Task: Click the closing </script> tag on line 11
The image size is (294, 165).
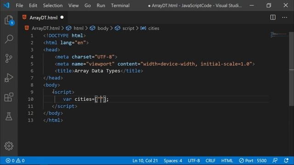Action: point(64,106)
